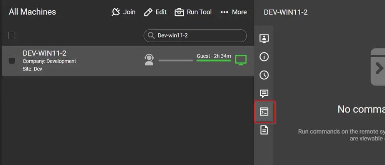385x165 pixels.
Task: Click the Run Tool button
Action: coord(193,12)
